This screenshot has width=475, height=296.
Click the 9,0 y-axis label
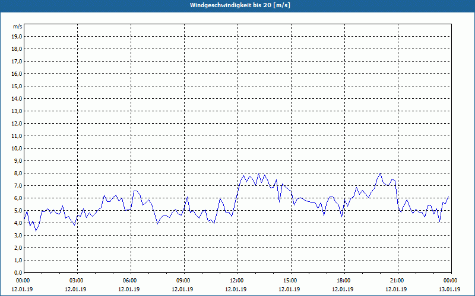click(18, 160)
